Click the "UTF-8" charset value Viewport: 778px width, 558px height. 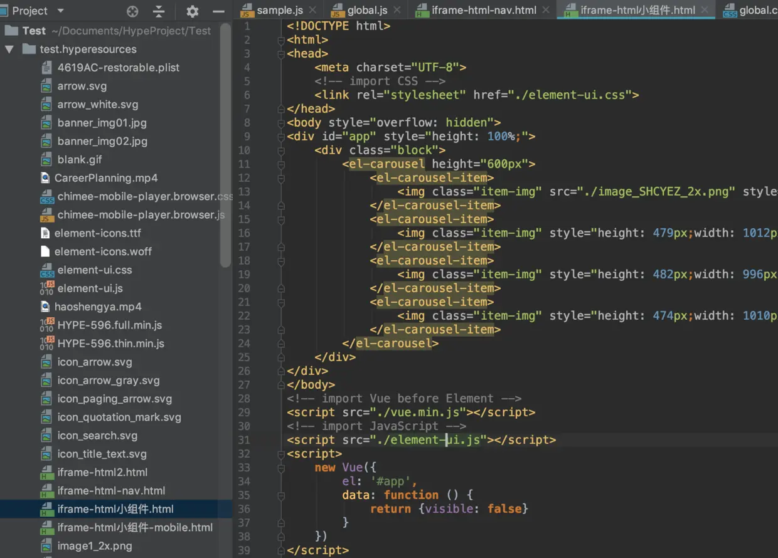435,68
